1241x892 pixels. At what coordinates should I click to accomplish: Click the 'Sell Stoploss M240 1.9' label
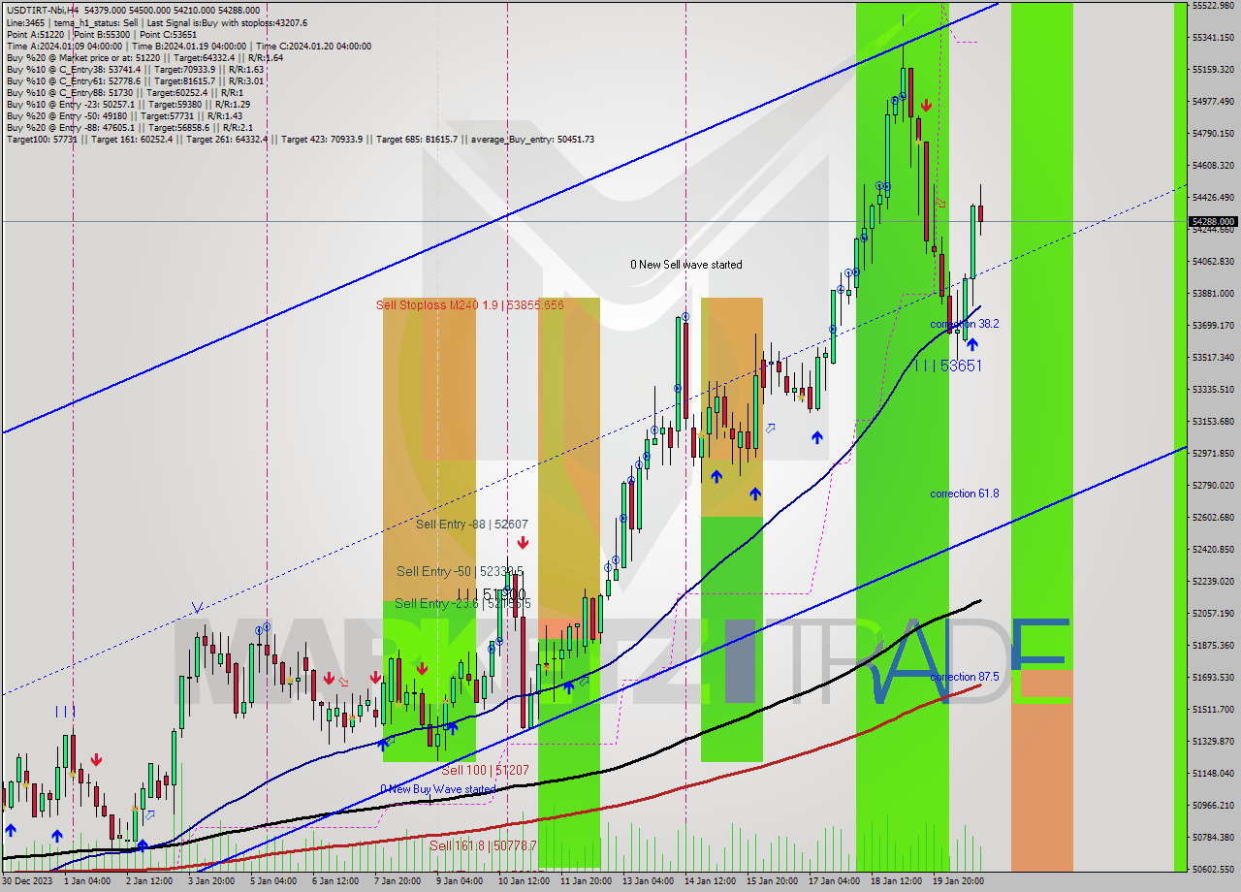(470, 305)
